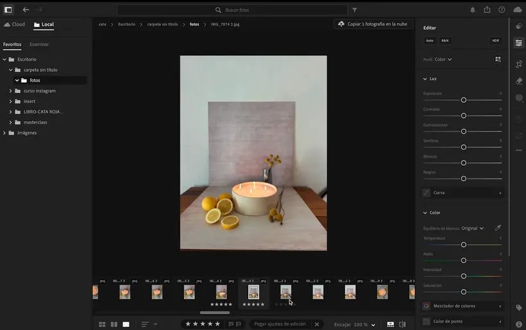Select the Edit sliders panel icon

[x=519, y=43]
